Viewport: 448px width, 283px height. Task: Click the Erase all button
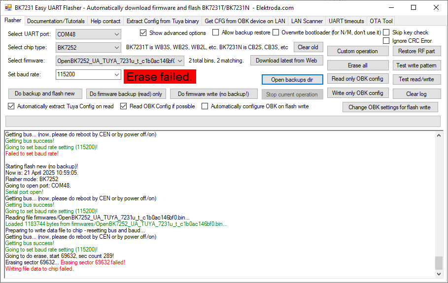click(358, 65)
